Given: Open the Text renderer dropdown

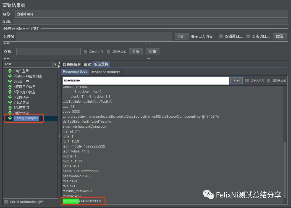Looking at the screenshot, I should (x=55, y=64).
